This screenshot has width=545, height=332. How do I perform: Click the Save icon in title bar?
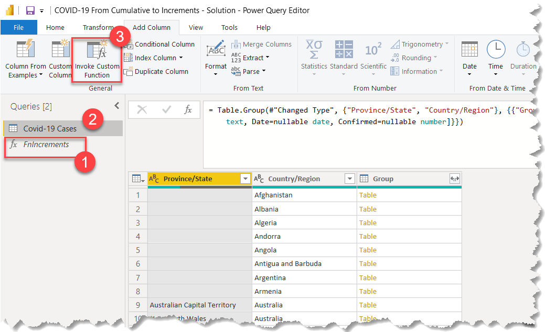30,10
